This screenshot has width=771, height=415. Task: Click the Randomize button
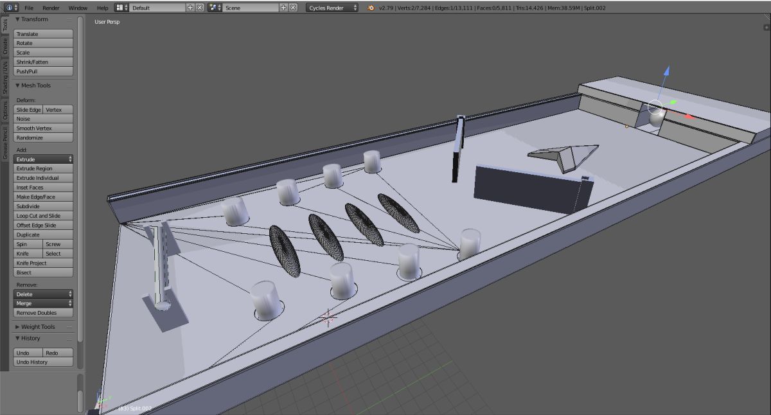44,137
